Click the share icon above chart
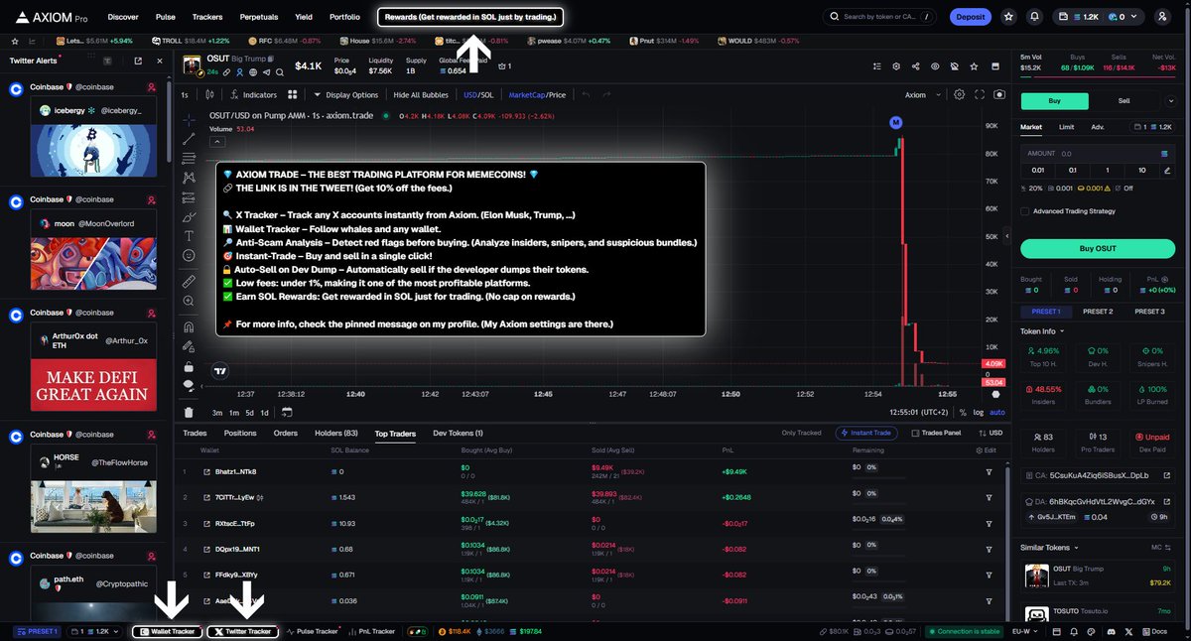Screen dimensions: 1191x641 click(x=915, y=66)
